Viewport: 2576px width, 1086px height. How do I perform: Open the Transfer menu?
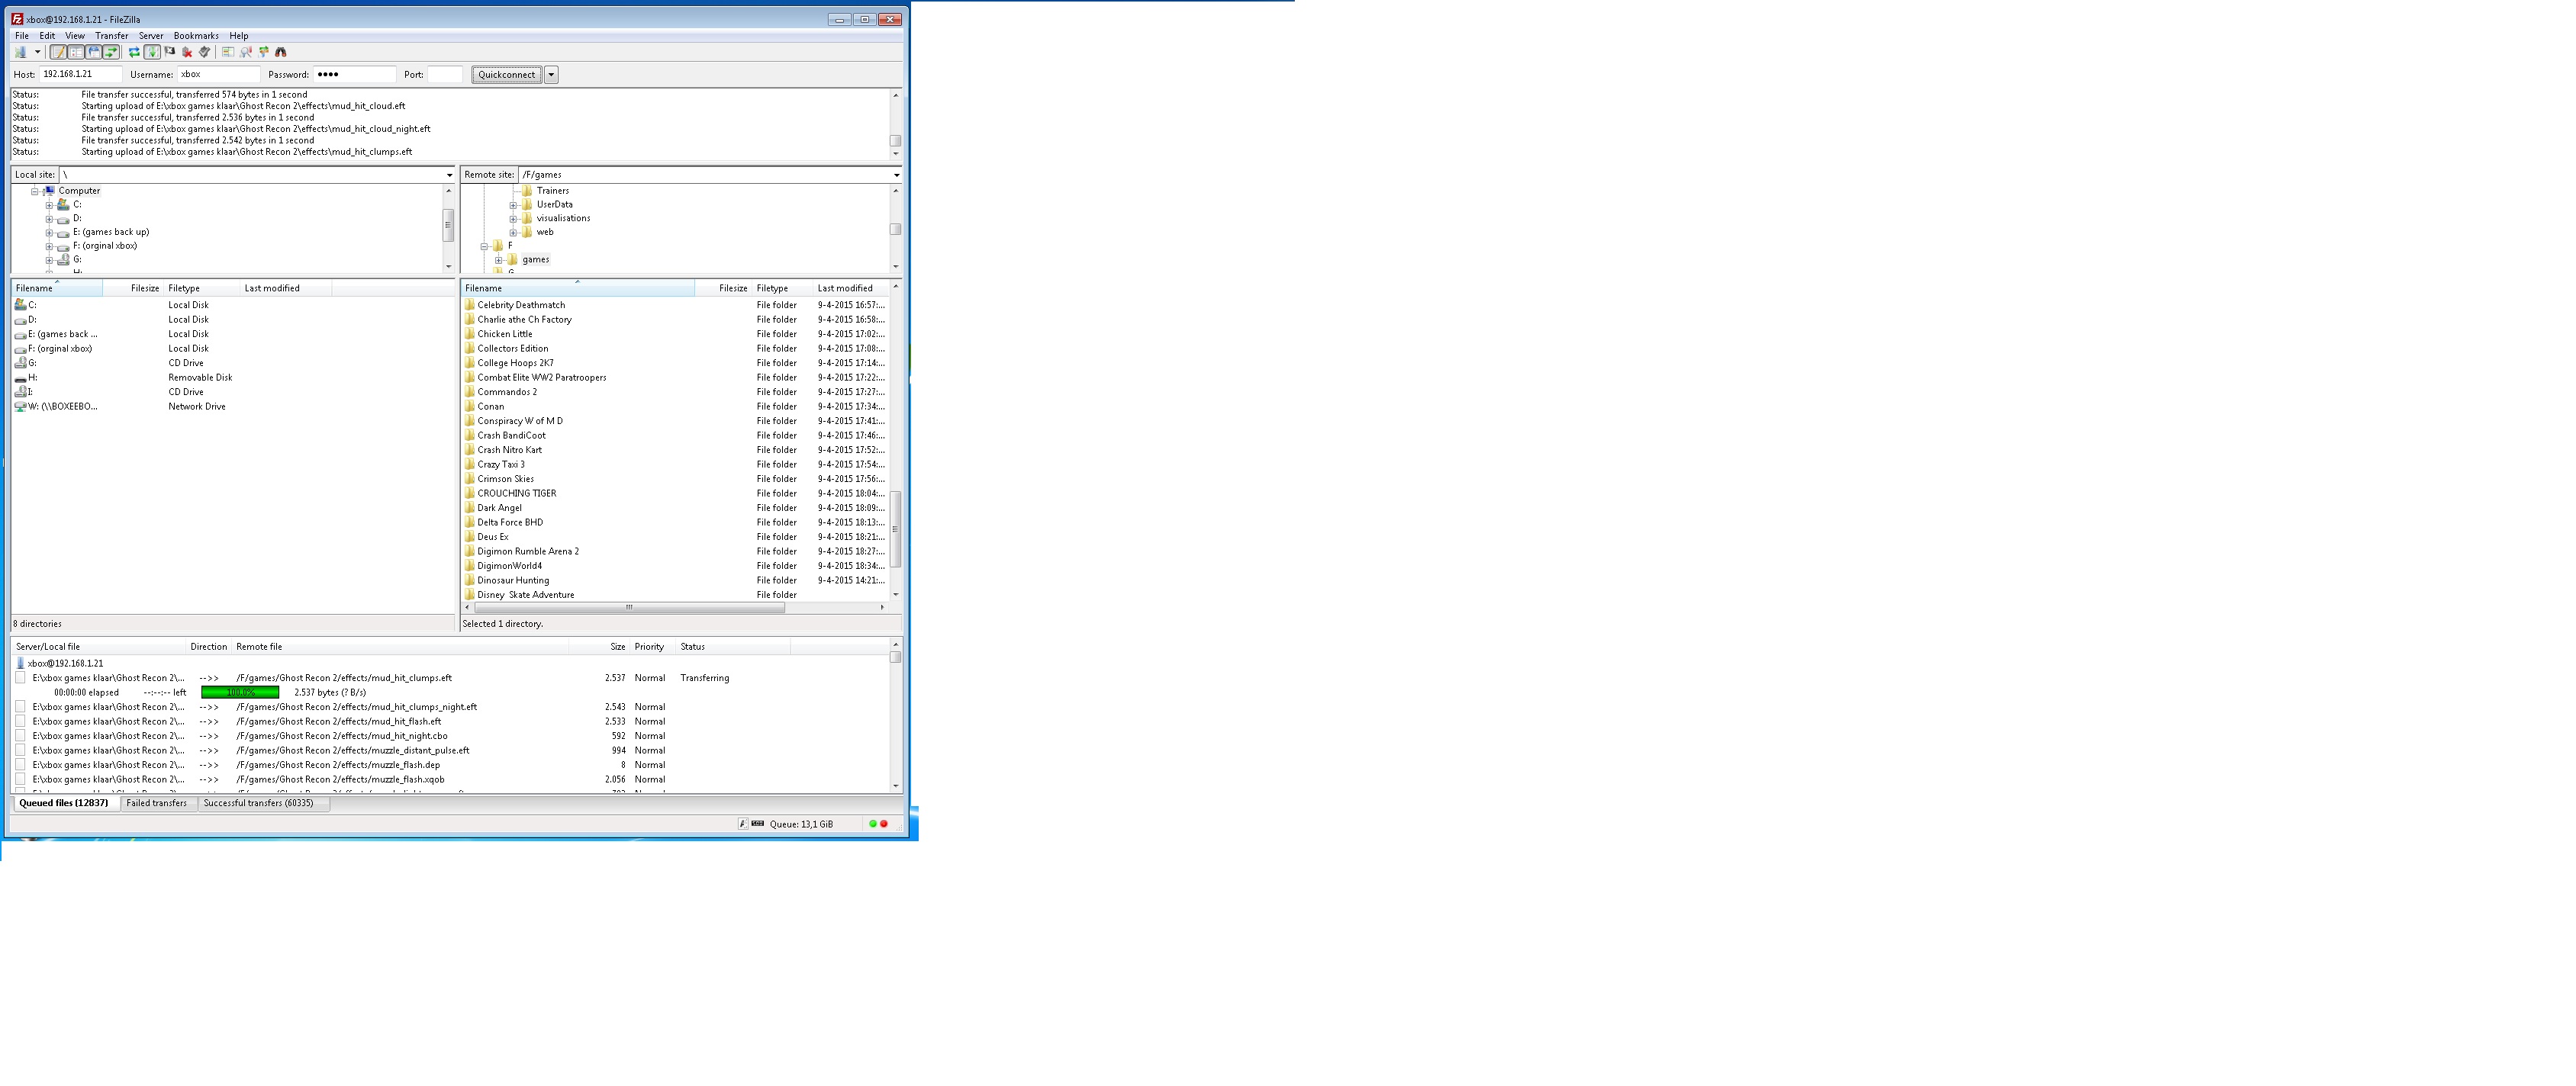112,36
